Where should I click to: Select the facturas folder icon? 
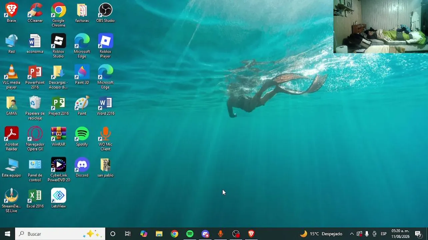pos(82,13)
